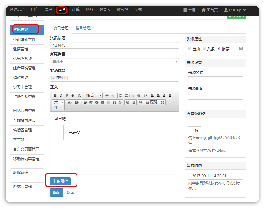Open the find magnifier in editor toolbar
The image size is (265, 208).
pyautogui.click(x=141, y=102)
